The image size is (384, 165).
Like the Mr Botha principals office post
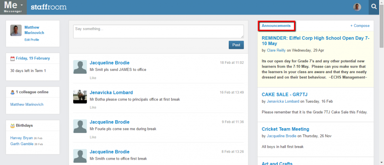[93, 108]
